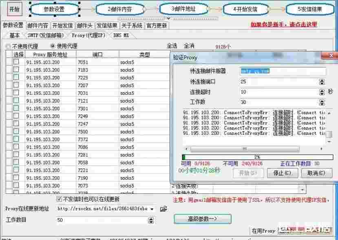Select the 不使用代理 radio button
338x240 pixels.
[x=8, y=46]
